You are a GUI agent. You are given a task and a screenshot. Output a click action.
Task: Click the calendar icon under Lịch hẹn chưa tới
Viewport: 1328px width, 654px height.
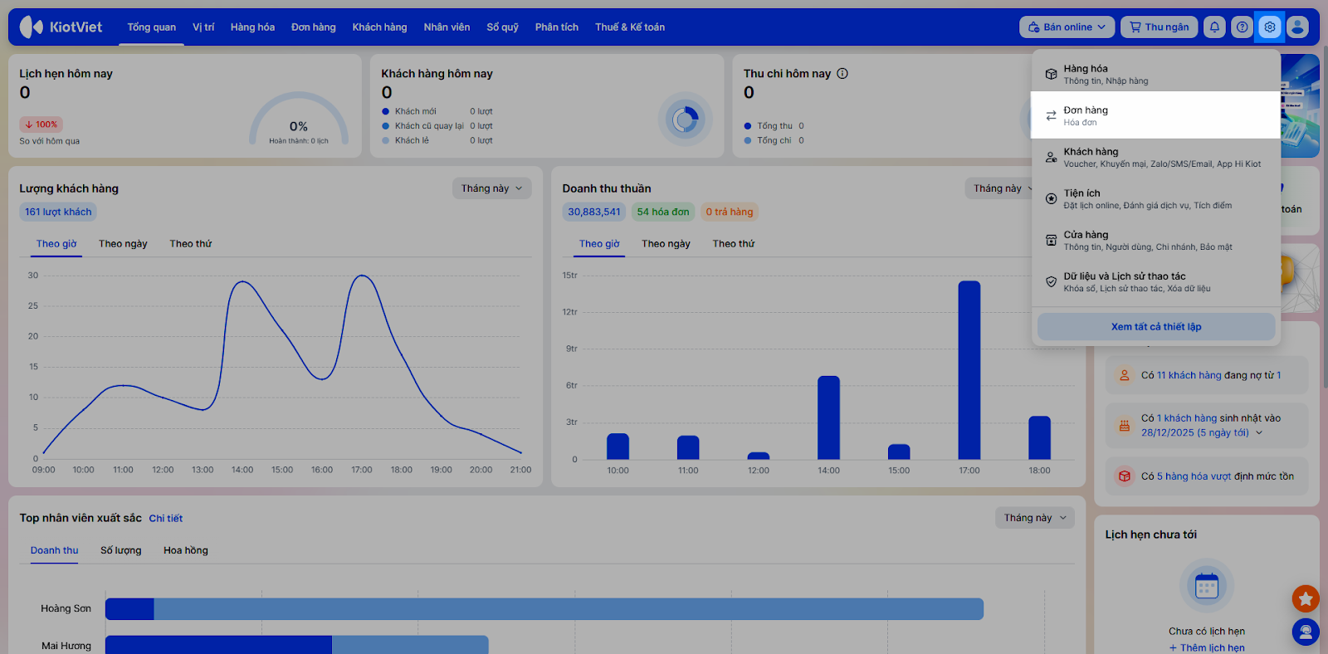click(x=1207, y=586)
